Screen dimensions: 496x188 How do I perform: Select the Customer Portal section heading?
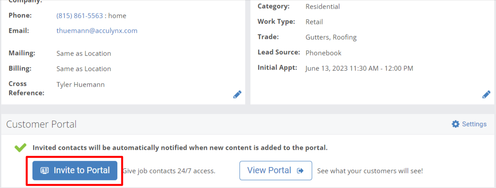(x=41, y=124)
